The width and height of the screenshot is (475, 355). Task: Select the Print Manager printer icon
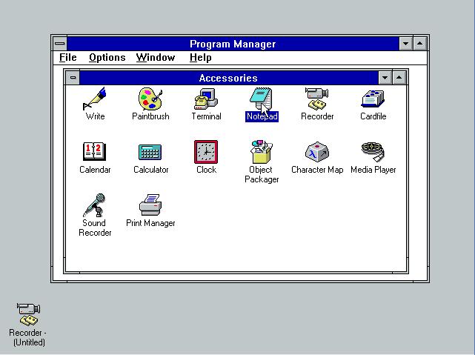(150, 205)
